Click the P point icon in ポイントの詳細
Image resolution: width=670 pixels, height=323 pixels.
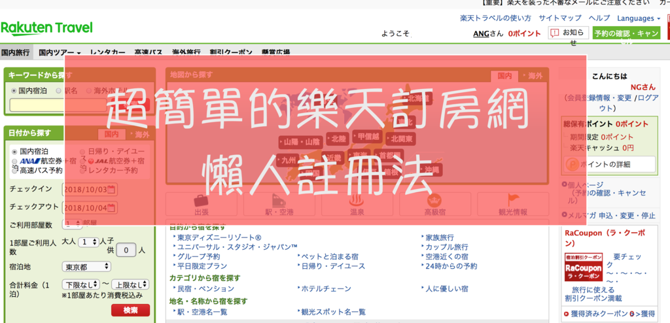572,164
